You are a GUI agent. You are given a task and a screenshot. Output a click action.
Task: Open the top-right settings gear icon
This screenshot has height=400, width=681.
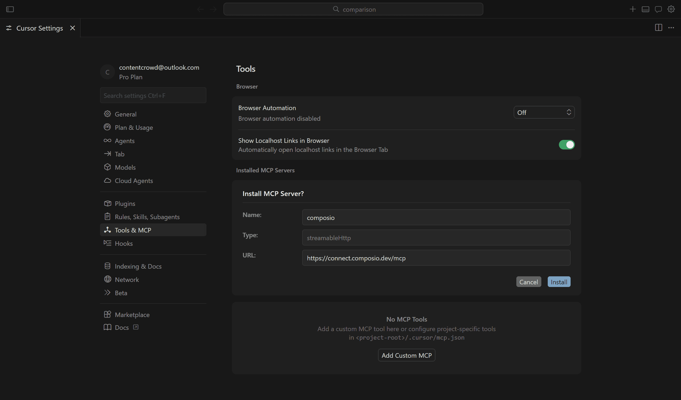671,9
